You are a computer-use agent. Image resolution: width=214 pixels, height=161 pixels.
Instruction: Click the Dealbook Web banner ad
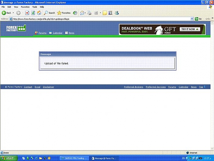162,30
